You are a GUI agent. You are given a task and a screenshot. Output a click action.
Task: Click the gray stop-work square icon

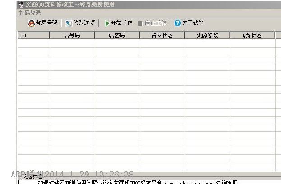[140, 23]
